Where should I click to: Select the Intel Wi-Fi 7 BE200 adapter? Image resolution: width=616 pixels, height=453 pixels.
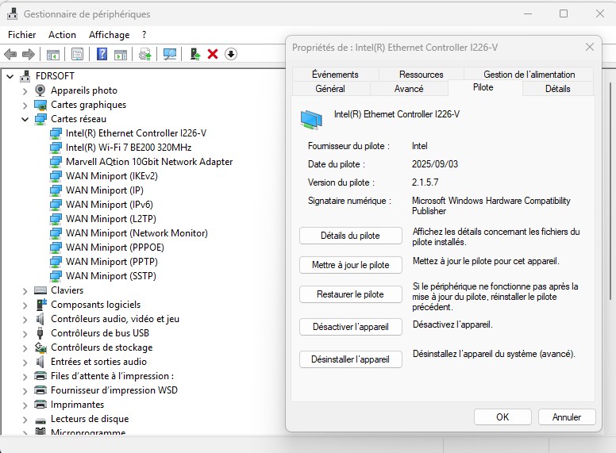coord(129,148)
